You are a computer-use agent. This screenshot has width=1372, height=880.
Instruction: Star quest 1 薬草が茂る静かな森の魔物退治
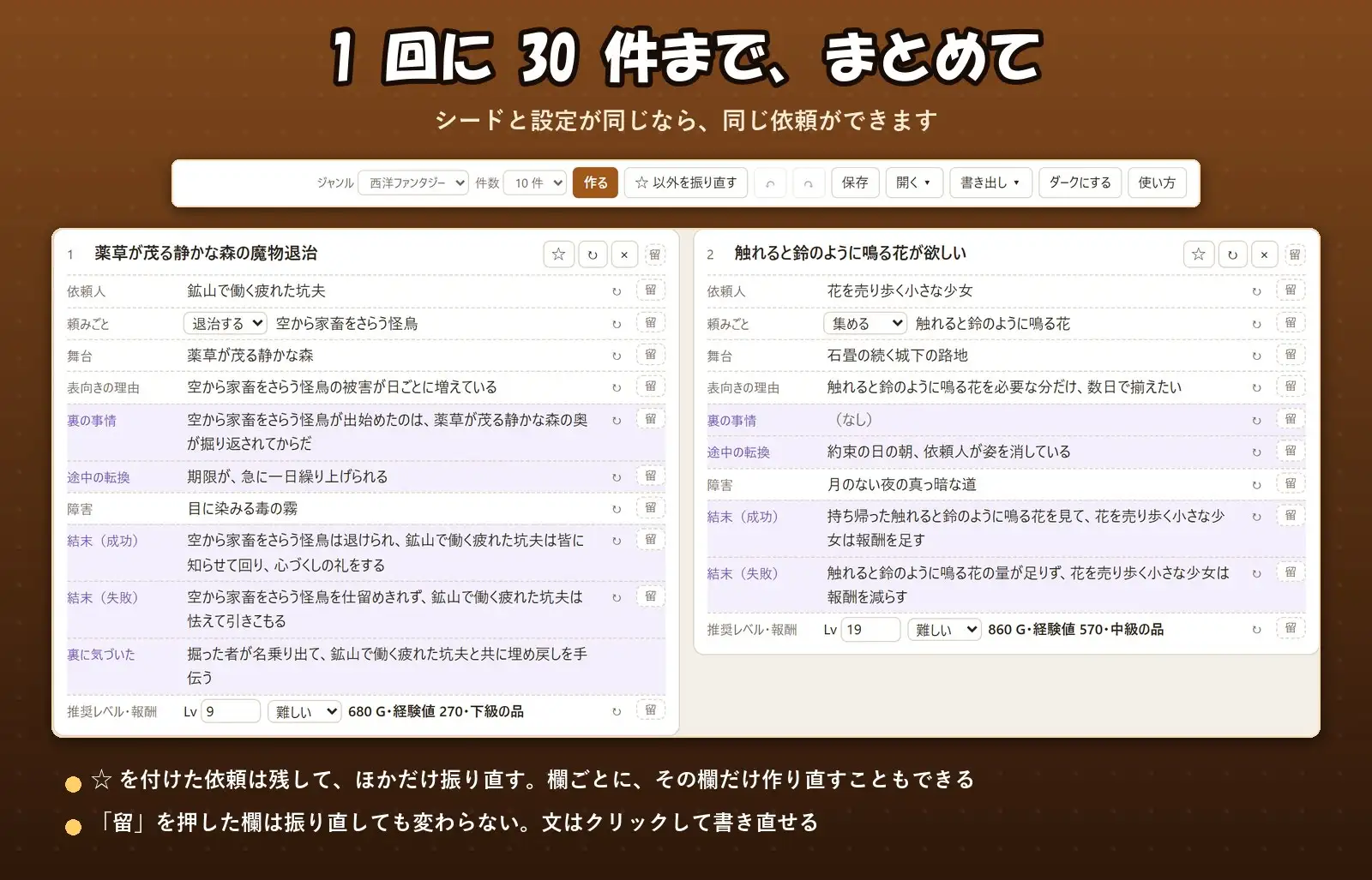click(x=558, y=254)
